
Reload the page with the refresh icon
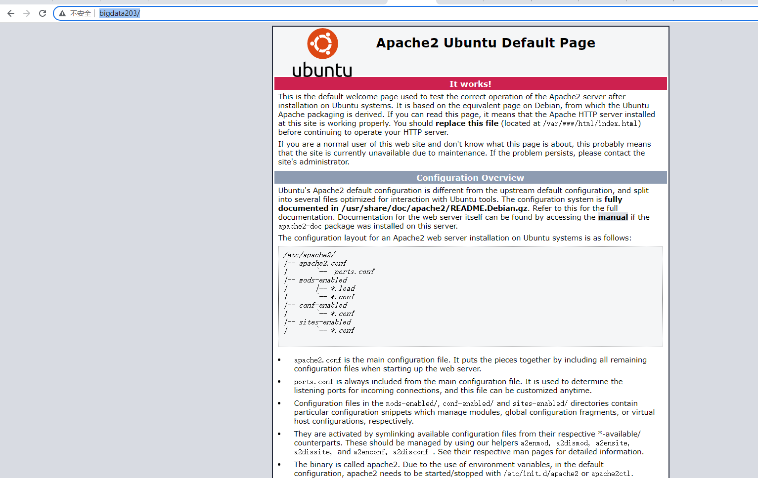pos(43,13)
